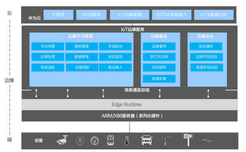Select the 数据本地加密 block

(207, 67)
